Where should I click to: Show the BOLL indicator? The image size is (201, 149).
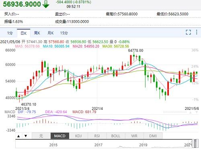(116, 136)
